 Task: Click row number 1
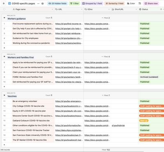click(4, 24)
